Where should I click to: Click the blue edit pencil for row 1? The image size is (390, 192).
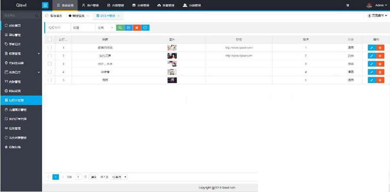372,48
